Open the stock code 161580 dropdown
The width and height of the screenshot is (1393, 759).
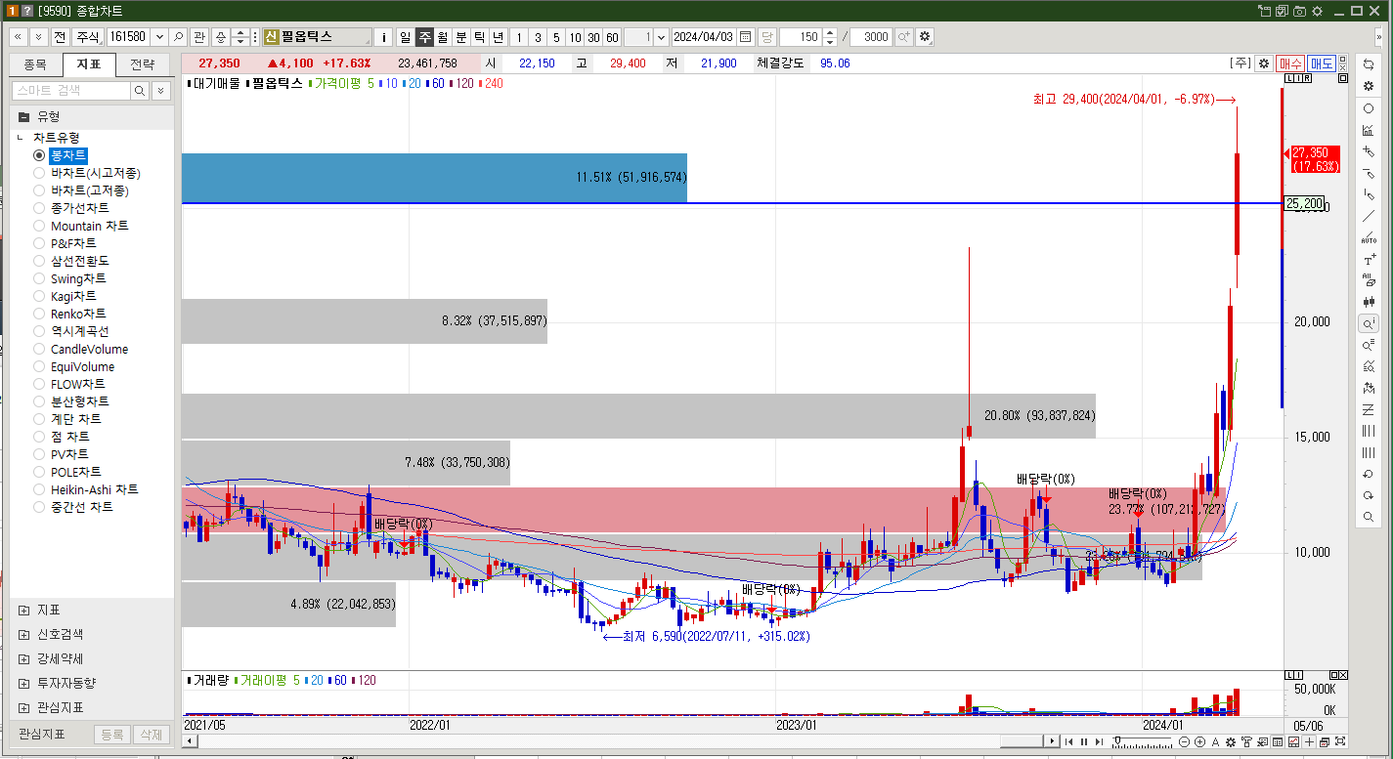tap(159, 37)
